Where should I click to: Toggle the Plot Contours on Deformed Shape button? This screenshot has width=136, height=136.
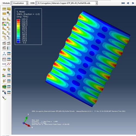click(4, 24)
